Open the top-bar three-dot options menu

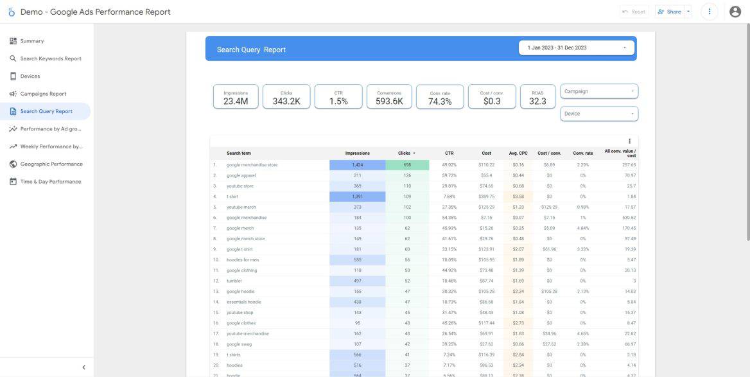point(710,11)
